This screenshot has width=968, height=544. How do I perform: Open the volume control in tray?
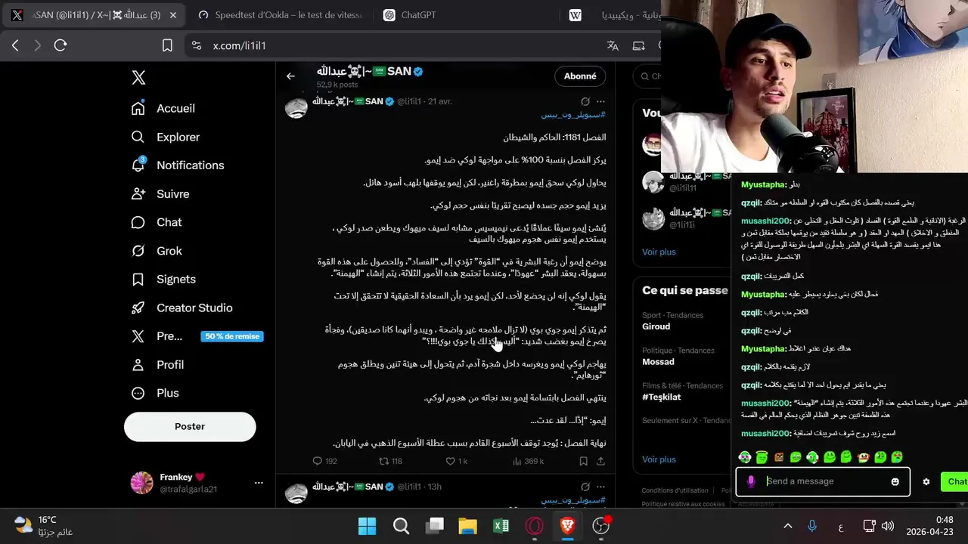(x=888, y=526)
